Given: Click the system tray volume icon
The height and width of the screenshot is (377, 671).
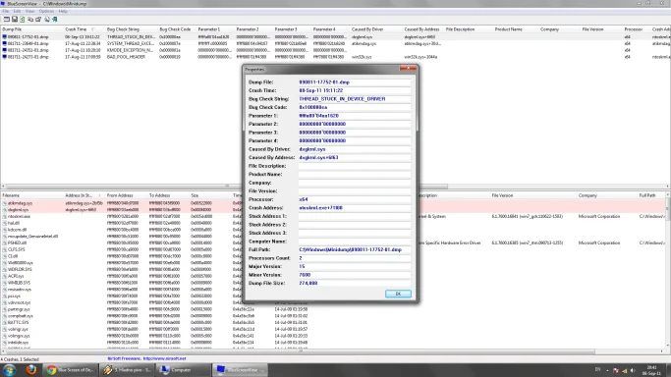Looking at the screenshot, I should click(x=633, y=370).
